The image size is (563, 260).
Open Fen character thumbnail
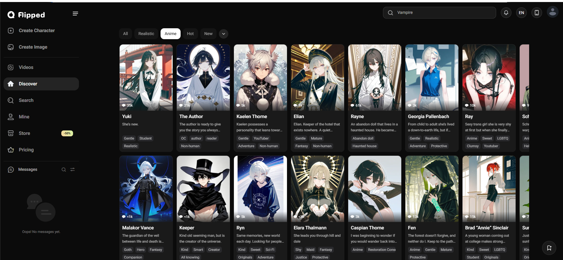[x=432, y=189]
